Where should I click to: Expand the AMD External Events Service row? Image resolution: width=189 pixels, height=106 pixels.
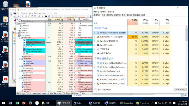[x=94, y=67]
